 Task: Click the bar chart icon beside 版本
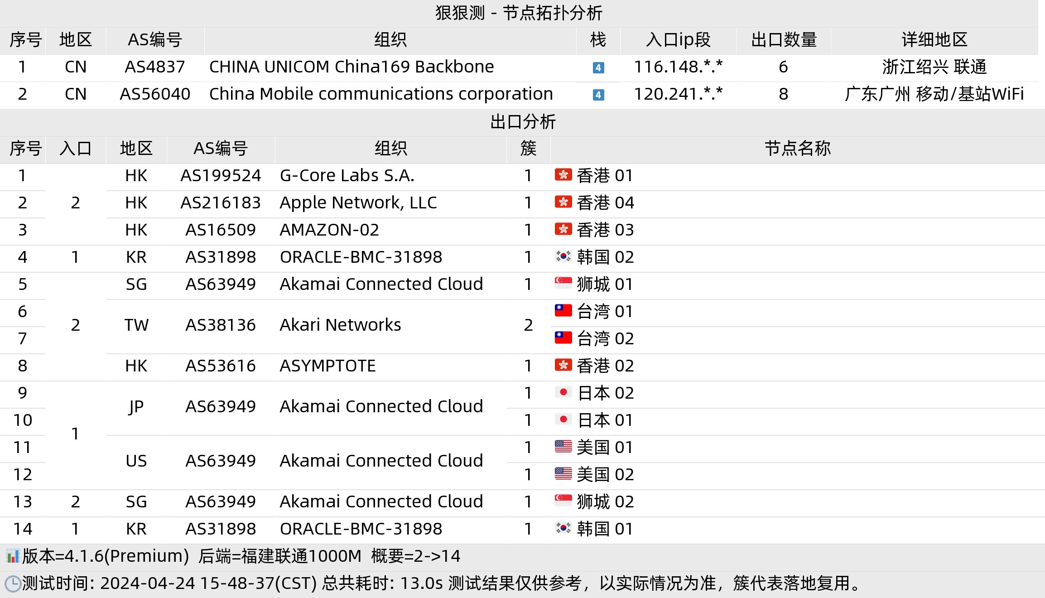click(13, 556)
